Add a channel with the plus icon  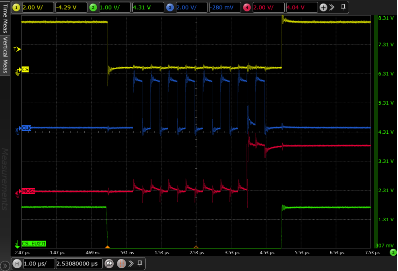pyautogui.click(x=323, y=8)
